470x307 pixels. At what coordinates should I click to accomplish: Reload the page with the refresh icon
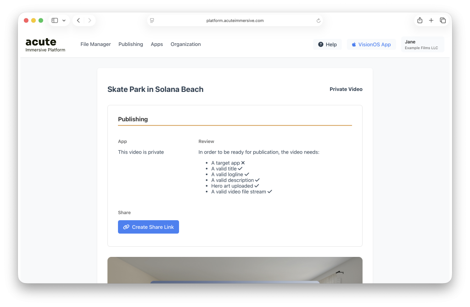click(x=319, y=21)
